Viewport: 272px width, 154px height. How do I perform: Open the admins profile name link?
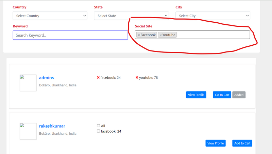click(46, 78)
